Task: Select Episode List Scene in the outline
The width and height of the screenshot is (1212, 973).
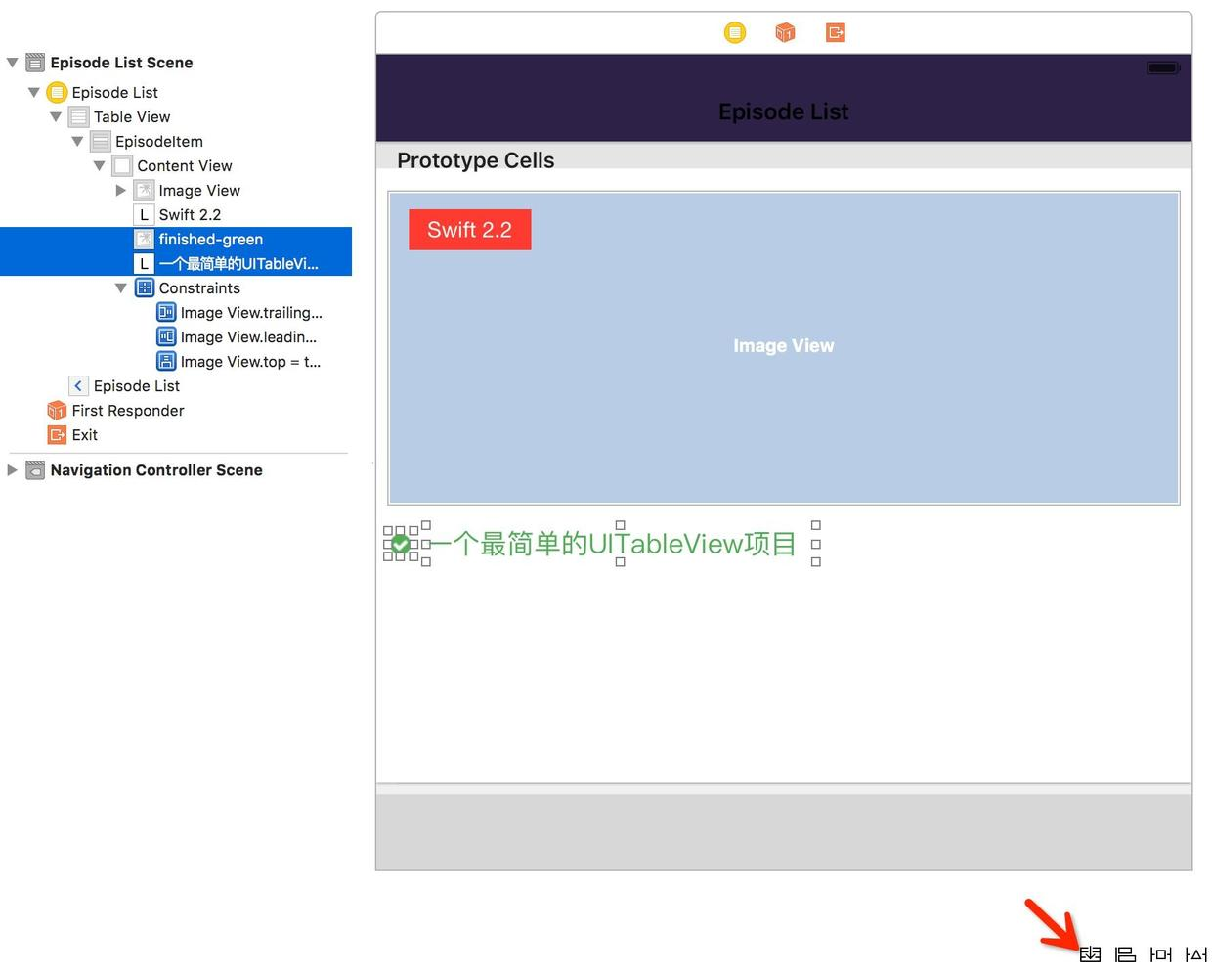Action: pyautogui.click(x=121, y=63)
